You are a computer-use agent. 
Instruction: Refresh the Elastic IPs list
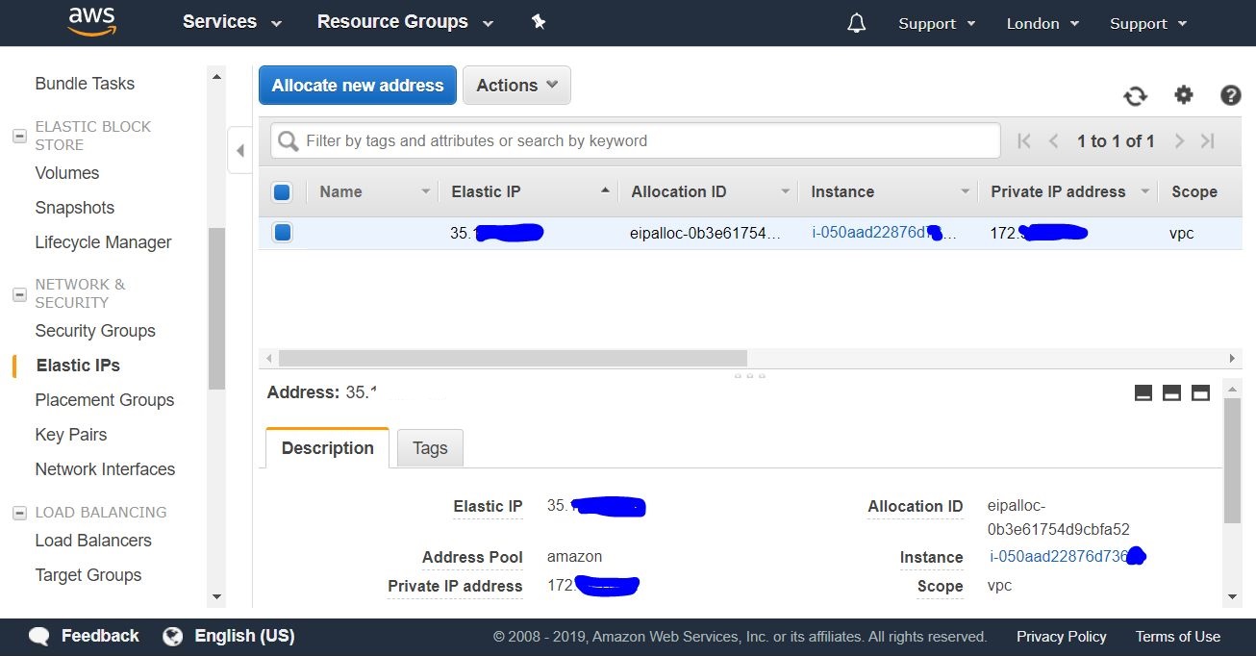[x=1135, y=95]
